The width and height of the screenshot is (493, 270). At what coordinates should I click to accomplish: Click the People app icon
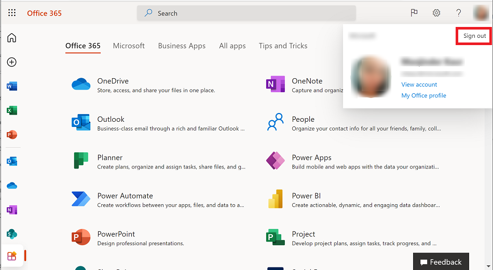tap(276, 122)
